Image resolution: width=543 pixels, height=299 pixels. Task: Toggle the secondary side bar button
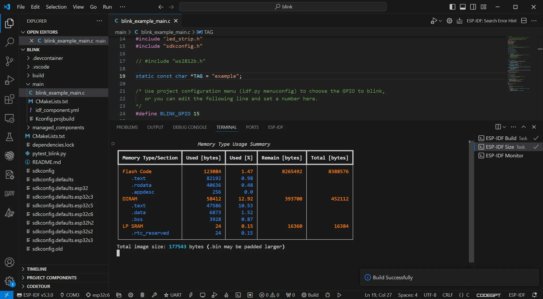pyautogui.click(x=473, y=7)
